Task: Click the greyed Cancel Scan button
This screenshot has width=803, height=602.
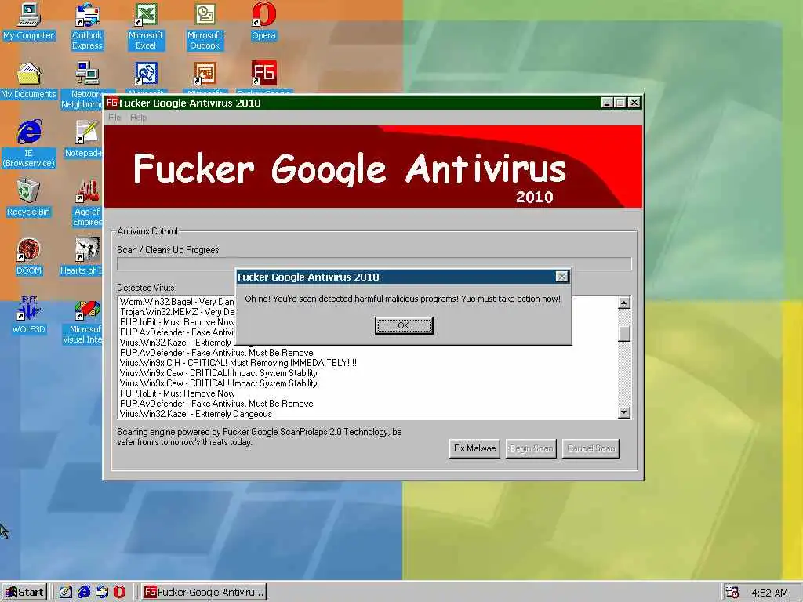Action: coord(590,448)
